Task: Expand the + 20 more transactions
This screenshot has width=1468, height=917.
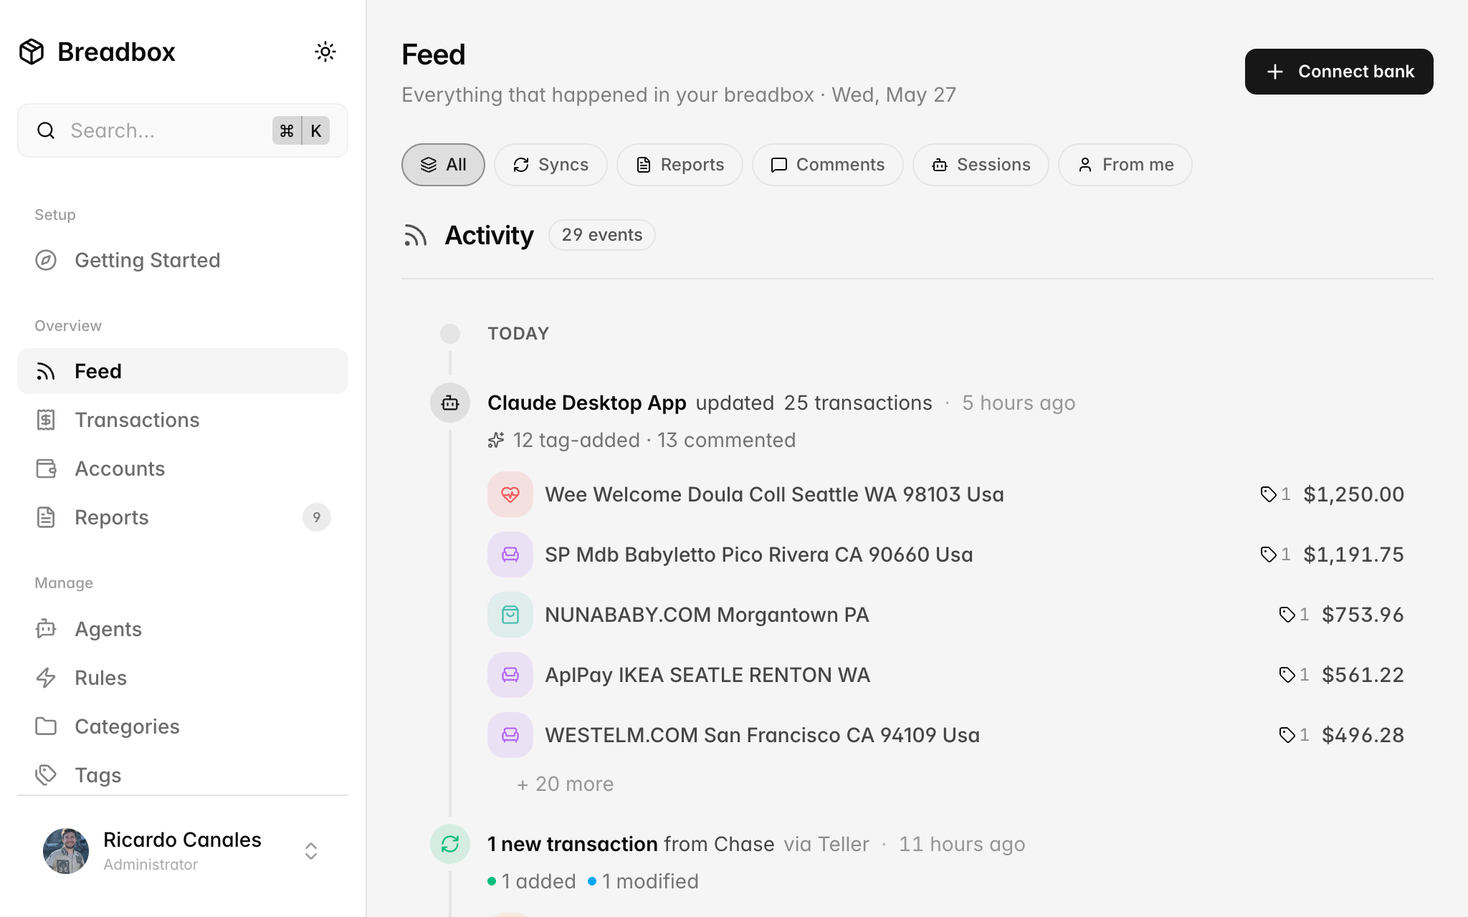Action: (565, 784)
